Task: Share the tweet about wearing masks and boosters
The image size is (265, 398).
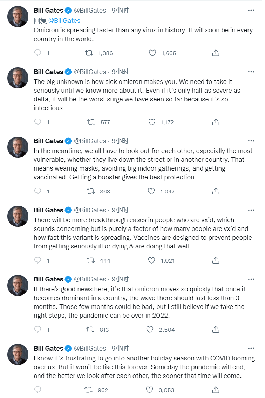Action: pos(216,191)
